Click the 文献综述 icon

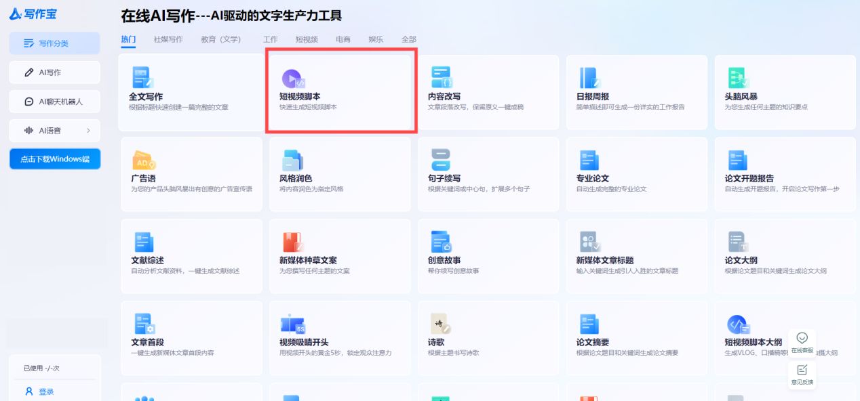click(143, 242)
